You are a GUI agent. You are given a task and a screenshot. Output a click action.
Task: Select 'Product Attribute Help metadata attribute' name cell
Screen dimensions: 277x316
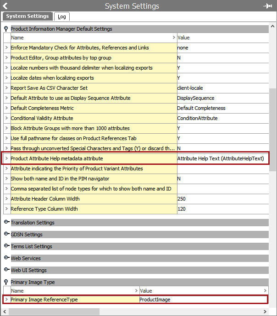point(94,158)
